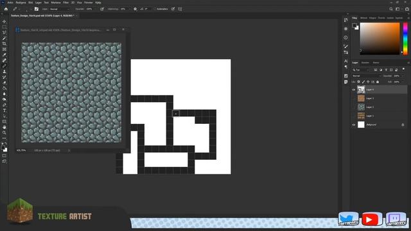The image size is (411, 231).
Task: Open the Arkiv menu
Action: click(10, 3)
